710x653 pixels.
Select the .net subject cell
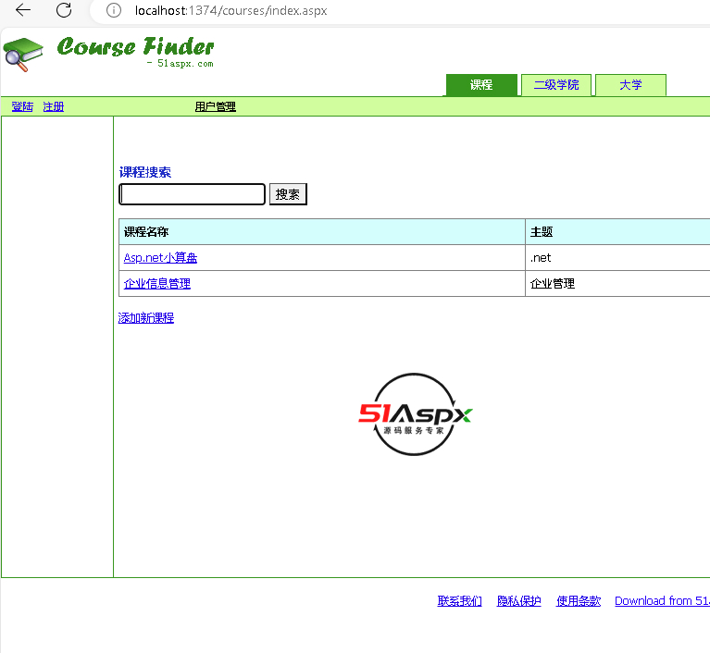pyautogui.click(x=618, y=258)
